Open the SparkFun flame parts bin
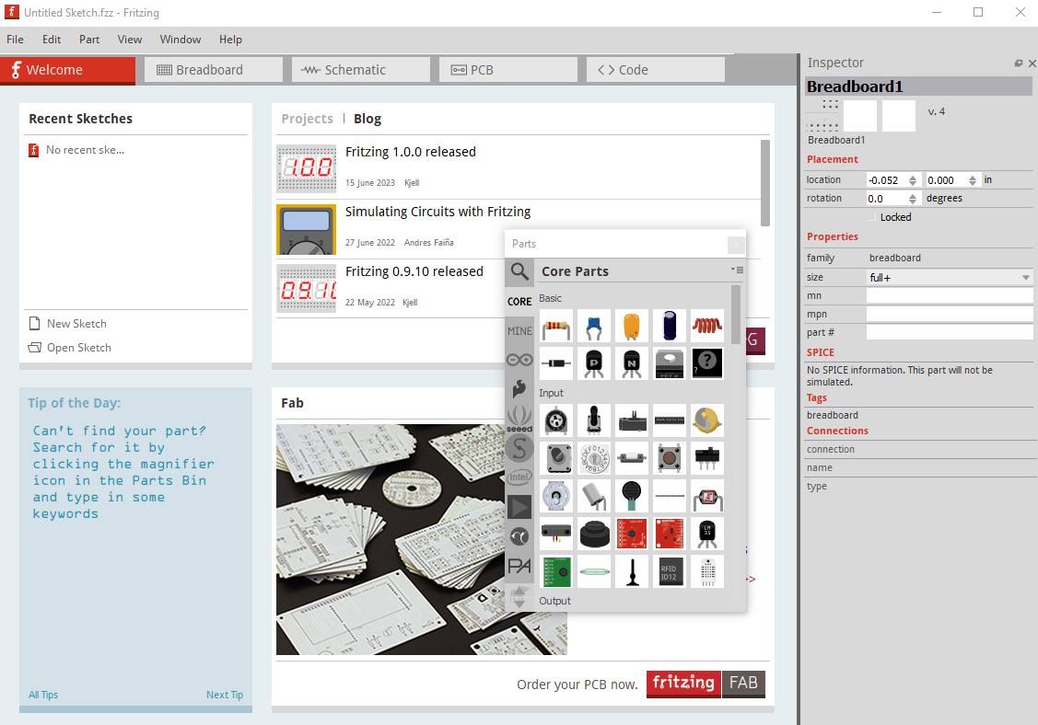This screenshot has width=1038, height=725. (519, 389)
